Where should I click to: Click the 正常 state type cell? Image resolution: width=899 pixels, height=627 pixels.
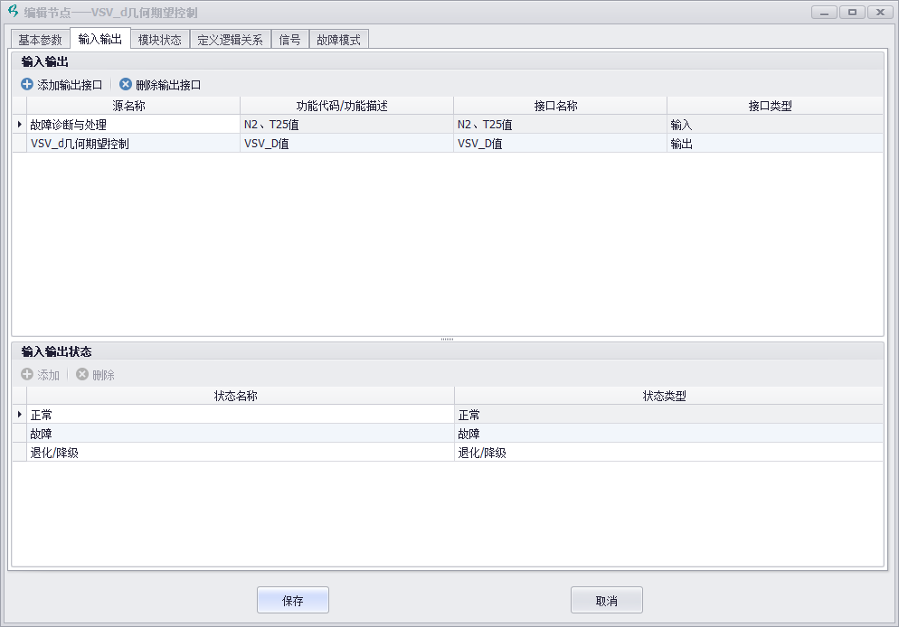[668, 415]
